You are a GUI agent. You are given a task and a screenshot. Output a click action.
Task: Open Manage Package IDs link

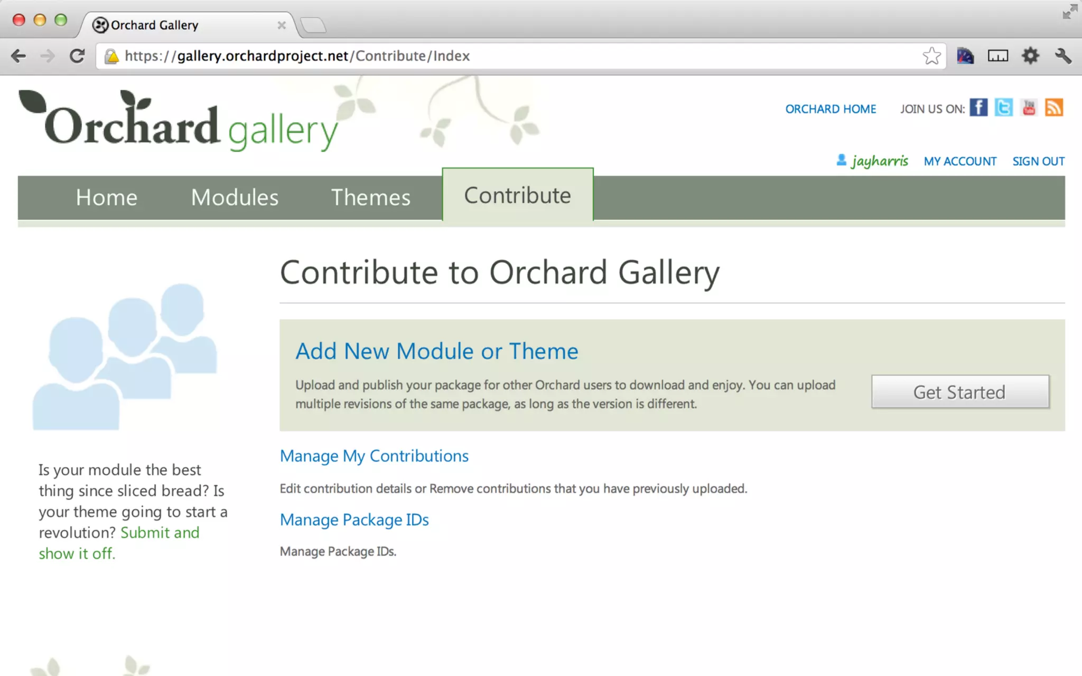pos(354,520)
